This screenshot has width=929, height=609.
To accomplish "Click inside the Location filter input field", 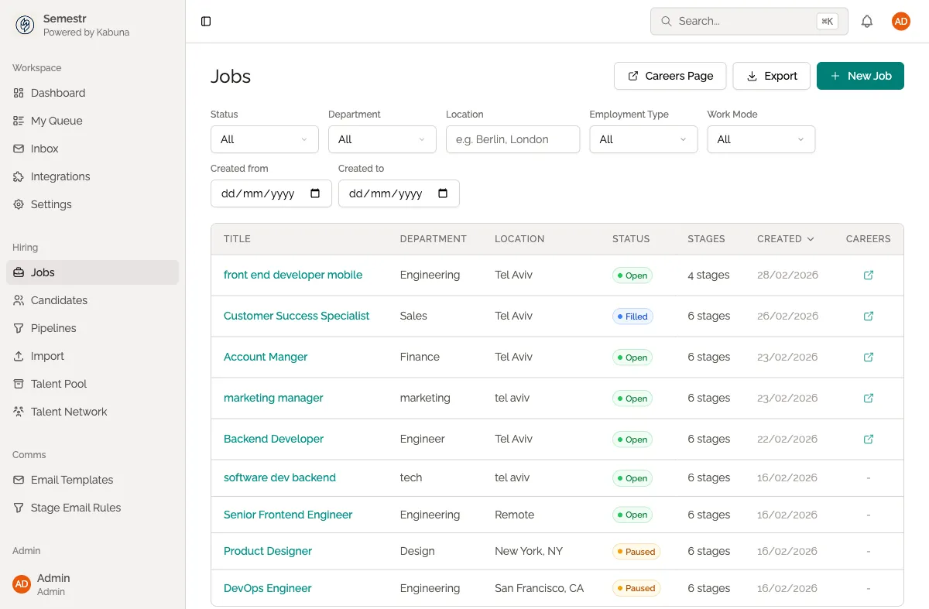I will click(x=512, y=139).
